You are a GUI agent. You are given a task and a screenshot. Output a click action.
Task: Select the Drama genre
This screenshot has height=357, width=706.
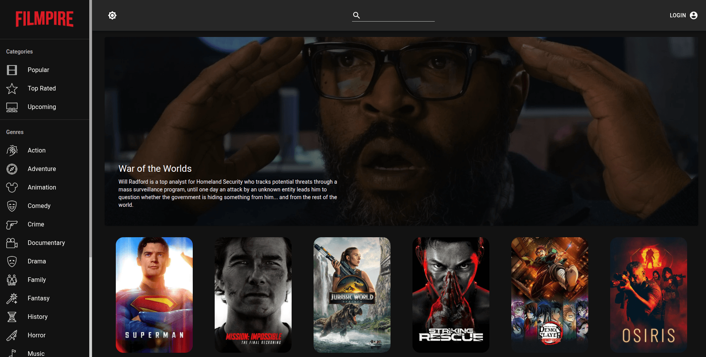(x=45, y=261)
